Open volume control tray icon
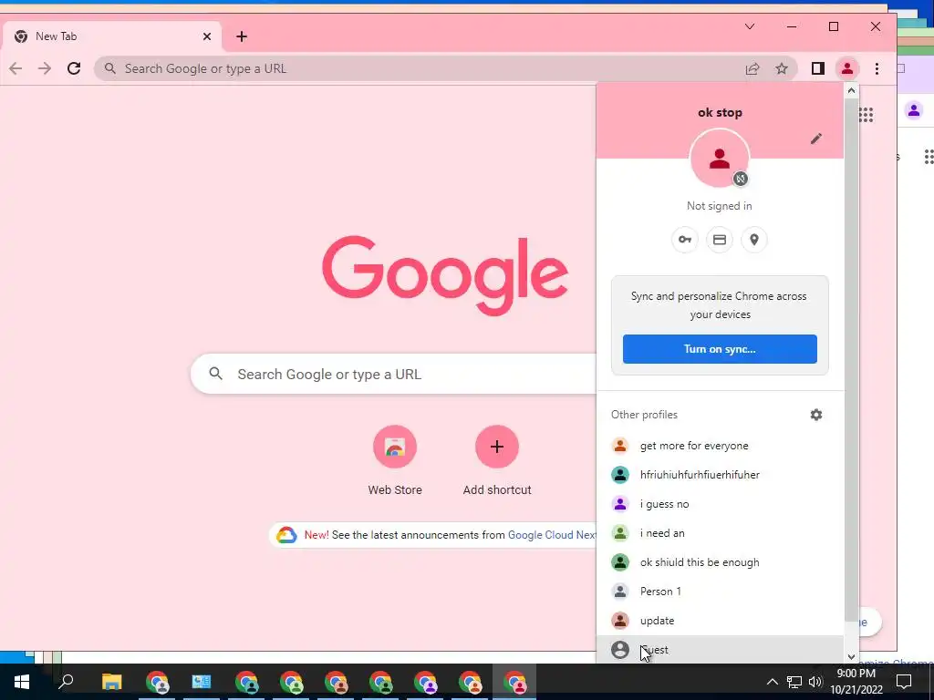The image size is (934, 700). 815,682
